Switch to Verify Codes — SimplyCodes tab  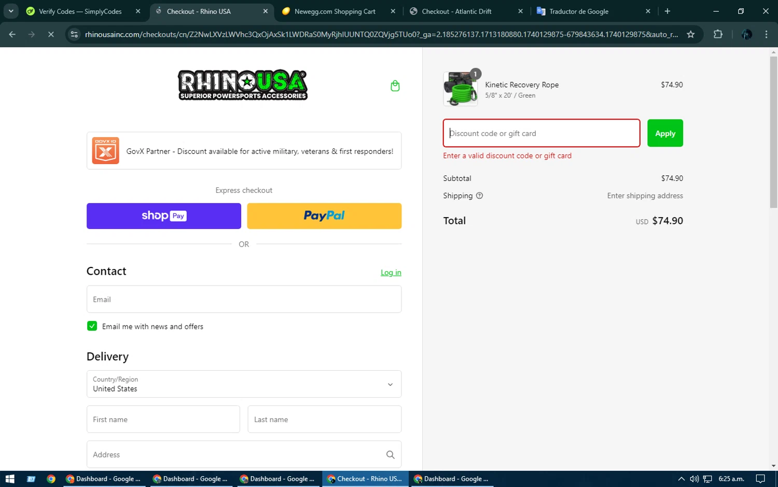click(x=80, y=11)
